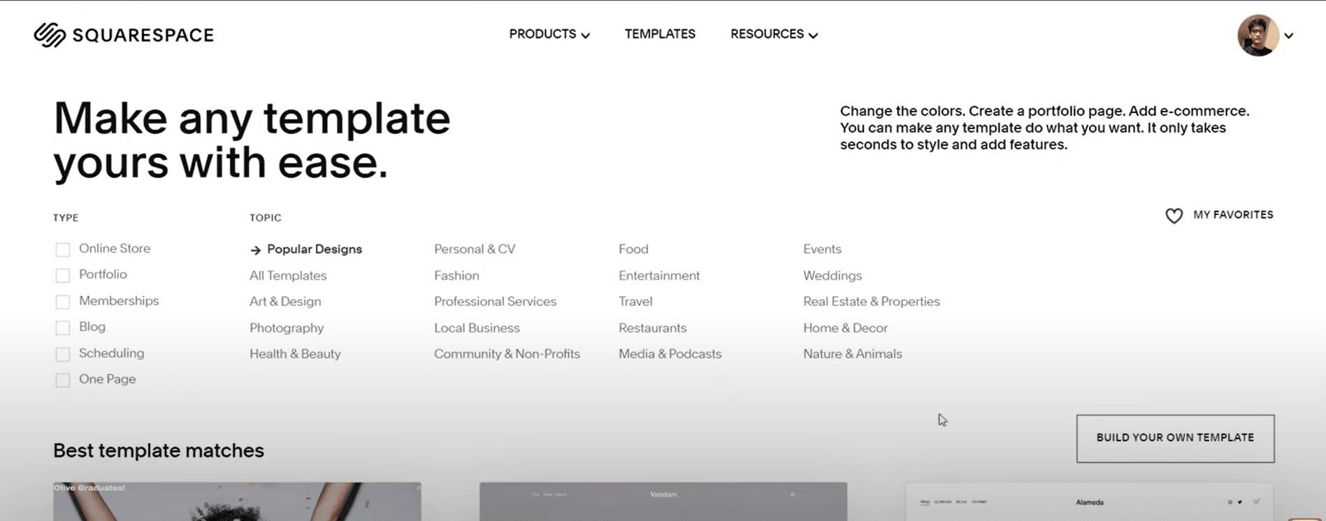Image resolution: width=1326 pixels, height=521 pixels.
Task: Choose the Weddings topic
Action: pyautogui.click(x=833, y=276)
